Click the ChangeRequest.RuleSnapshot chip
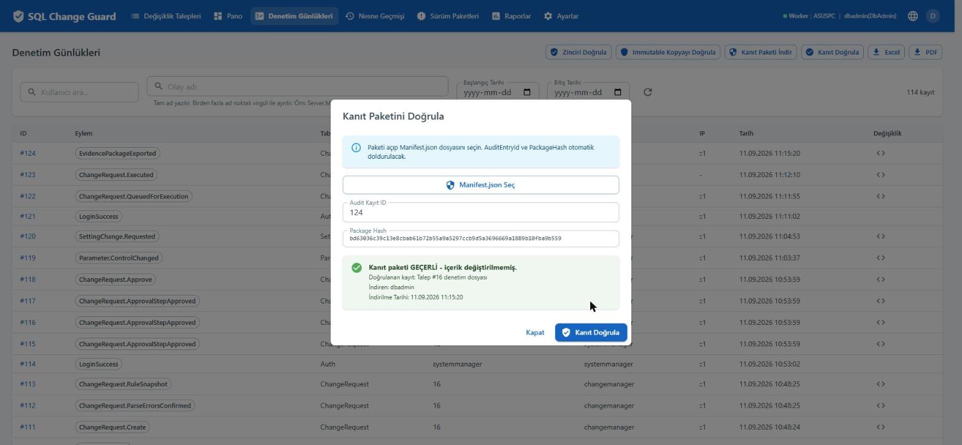 [x=123, y=384]
